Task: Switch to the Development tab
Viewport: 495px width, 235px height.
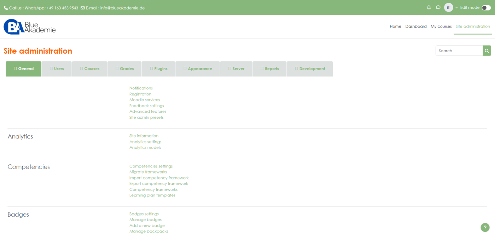Action: (x=310, y=69)
